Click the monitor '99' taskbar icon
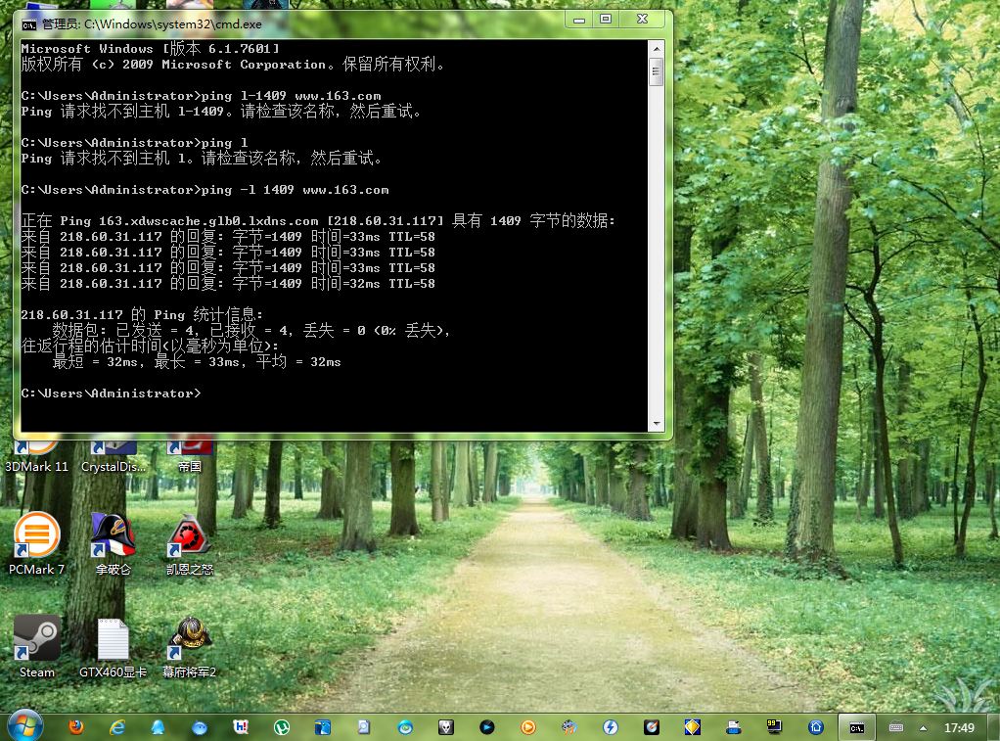1000x741 pixels. [774, 727]
